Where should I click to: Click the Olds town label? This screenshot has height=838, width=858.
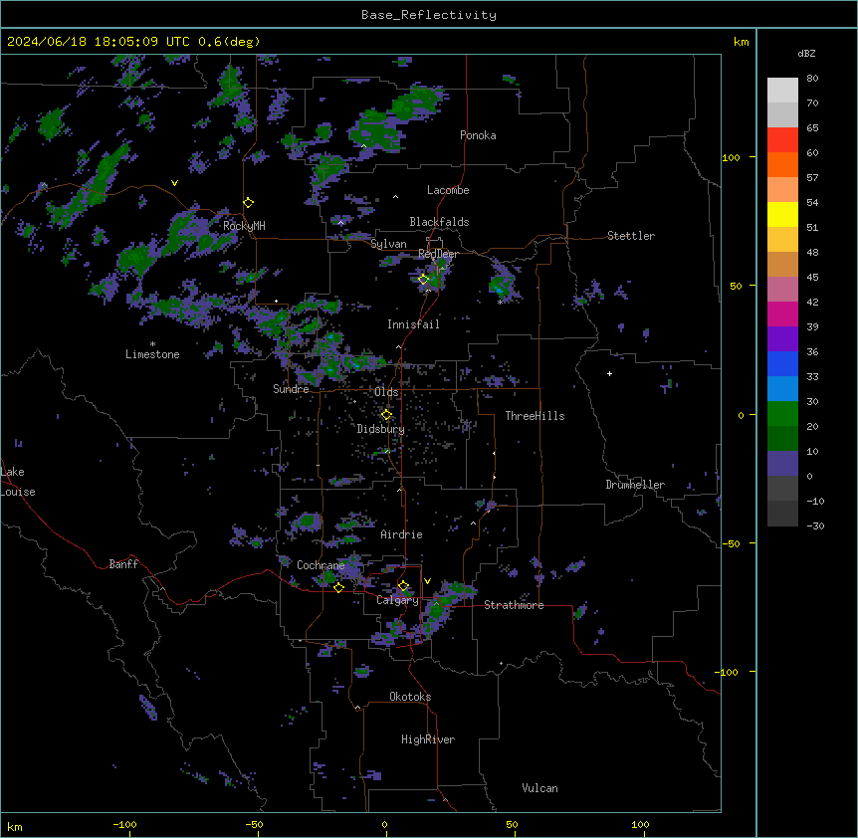point(386,392)
